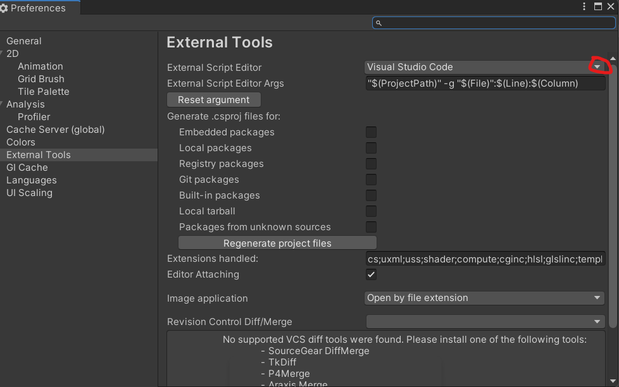Click Regenerate project files button

tap(277, 243)
